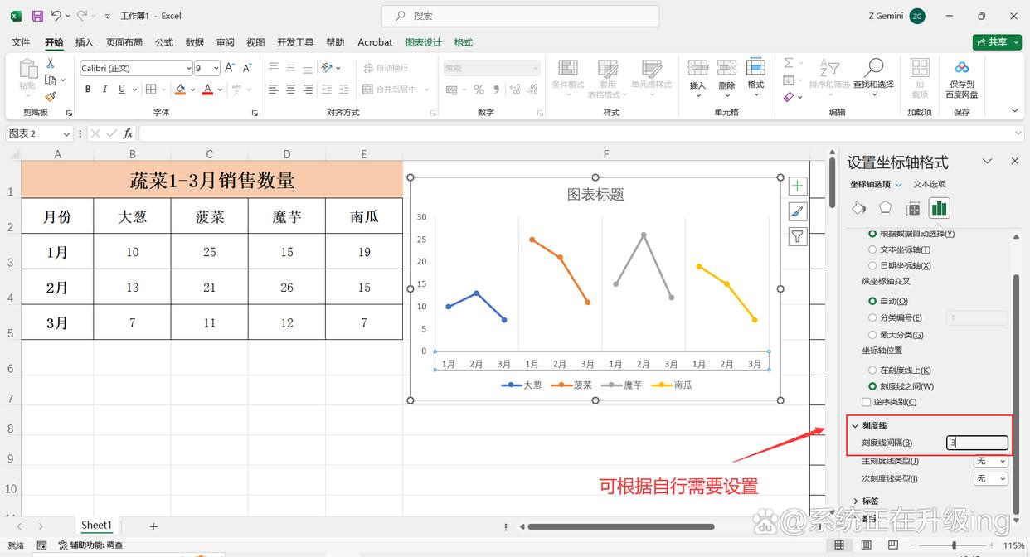Open the fill color dropdown arrow

(x=192, y=90)
